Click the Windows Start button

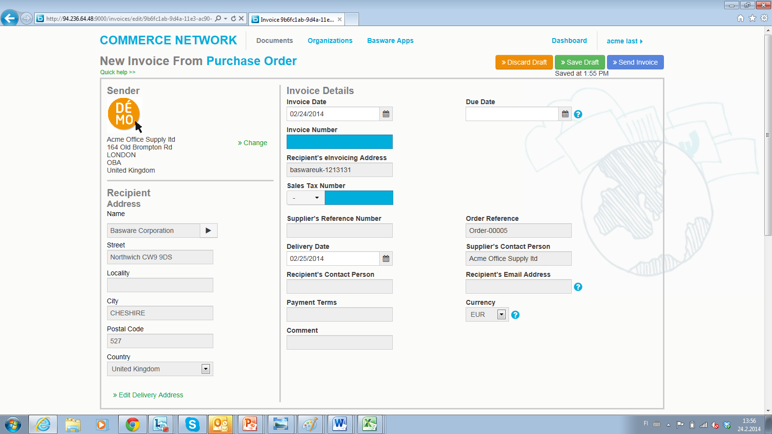pos(13,425)
